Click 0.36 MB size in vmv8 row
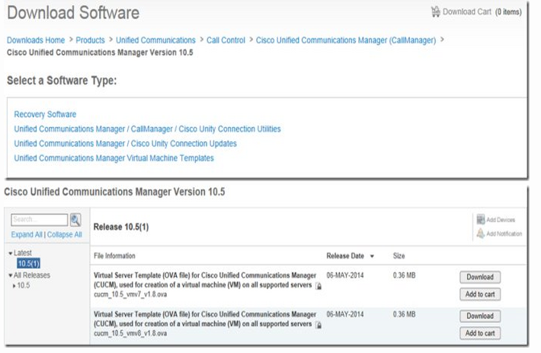The width and height of the screenshot is (541, 353). [x=404, y=314]
